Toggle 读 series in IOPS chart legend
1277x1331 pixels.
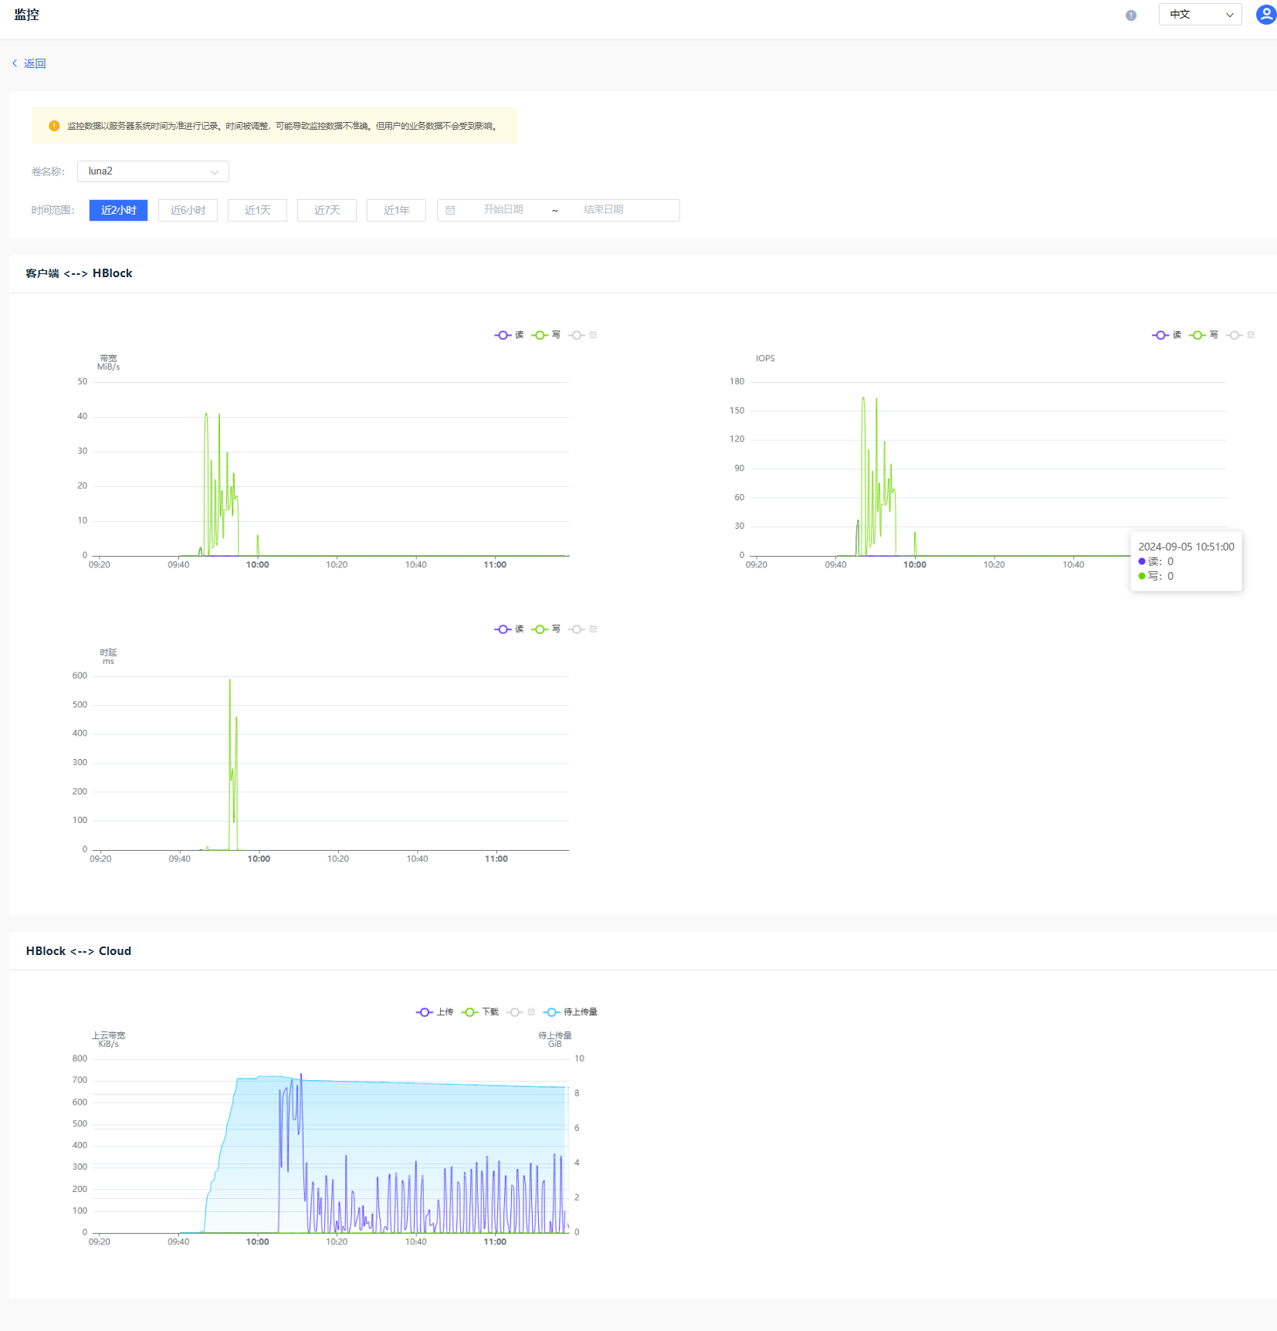[1167, 335]
